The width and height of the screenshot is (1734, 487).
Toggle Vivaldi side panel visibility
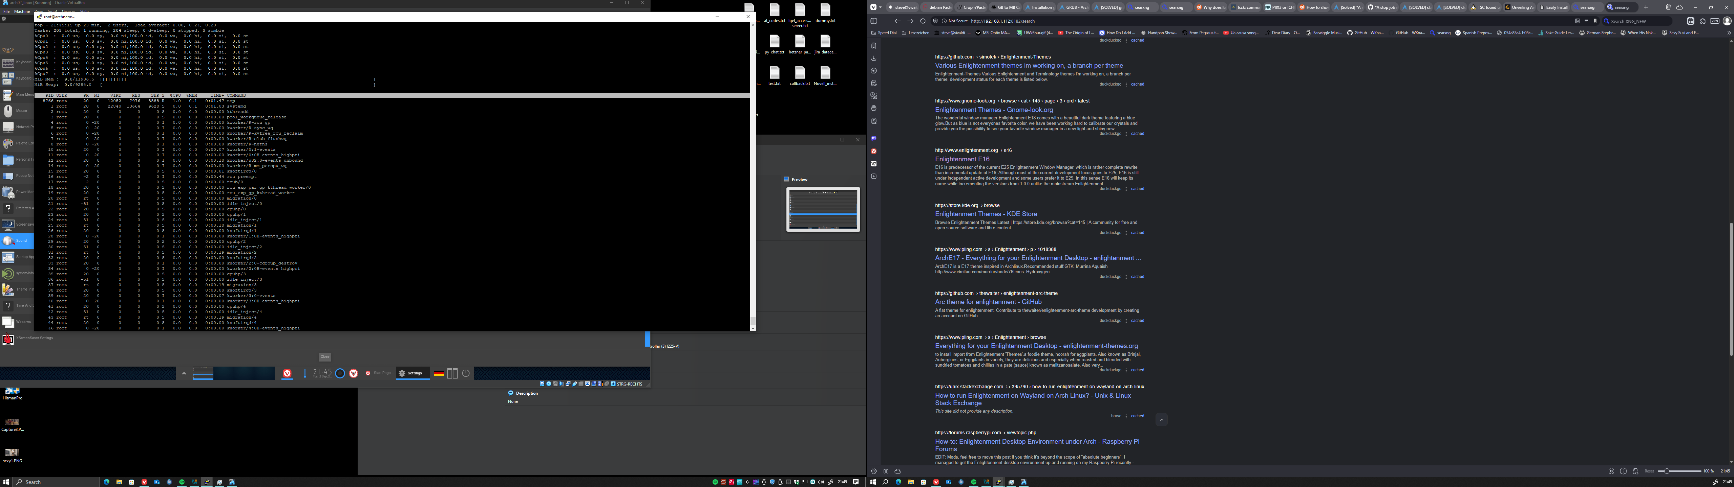874,21
